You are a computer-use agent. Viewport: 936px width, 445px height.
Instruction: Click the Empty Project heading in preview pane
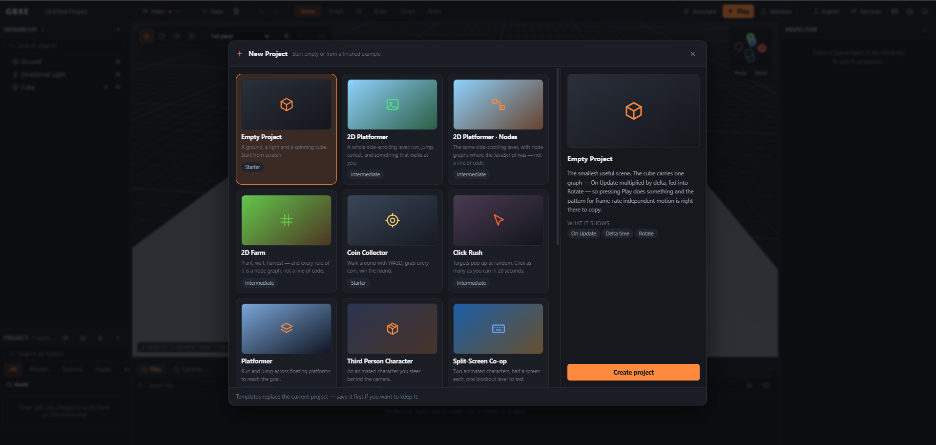tap(590, 159)
